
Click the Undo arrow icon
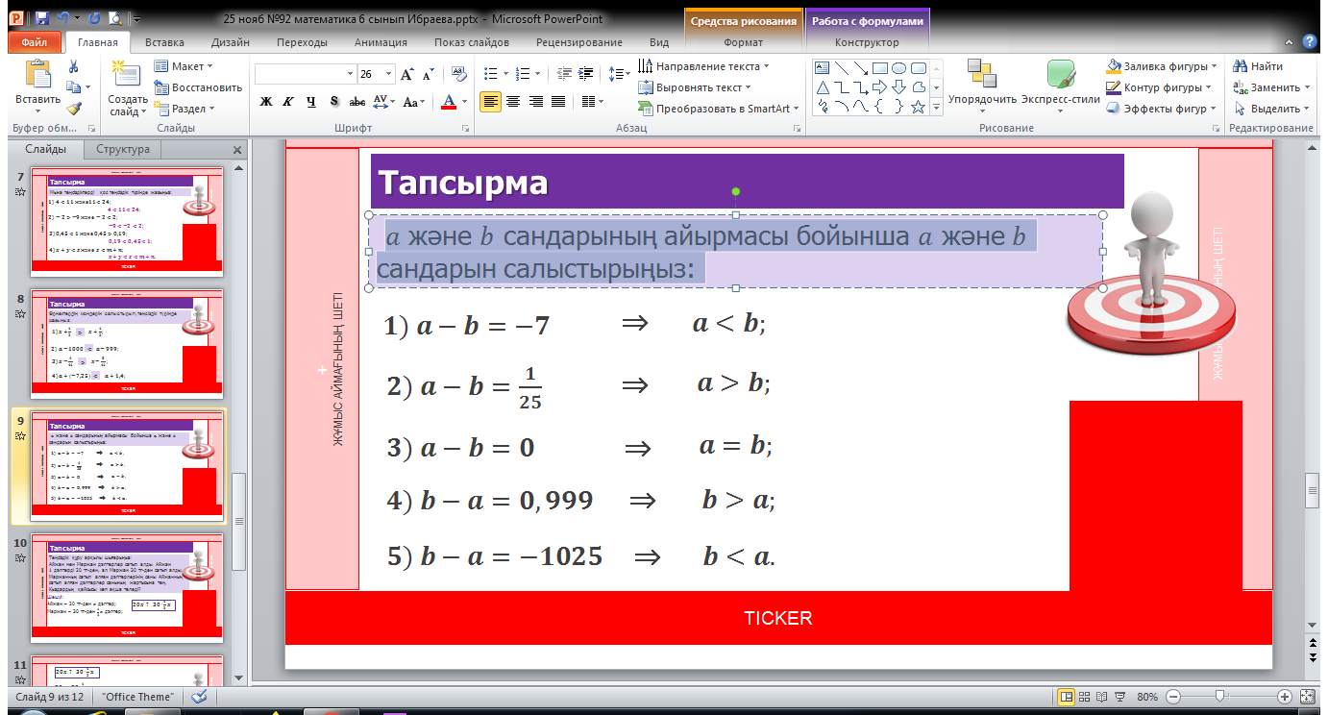tap(64, 17)
